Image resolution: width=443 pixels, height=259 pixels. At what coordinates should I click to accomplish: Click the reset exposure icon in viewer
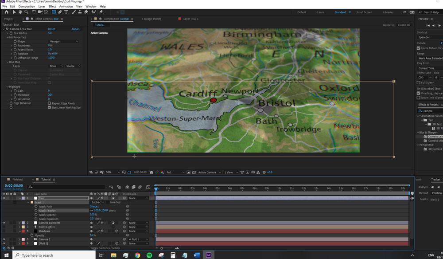pos(264,172)
